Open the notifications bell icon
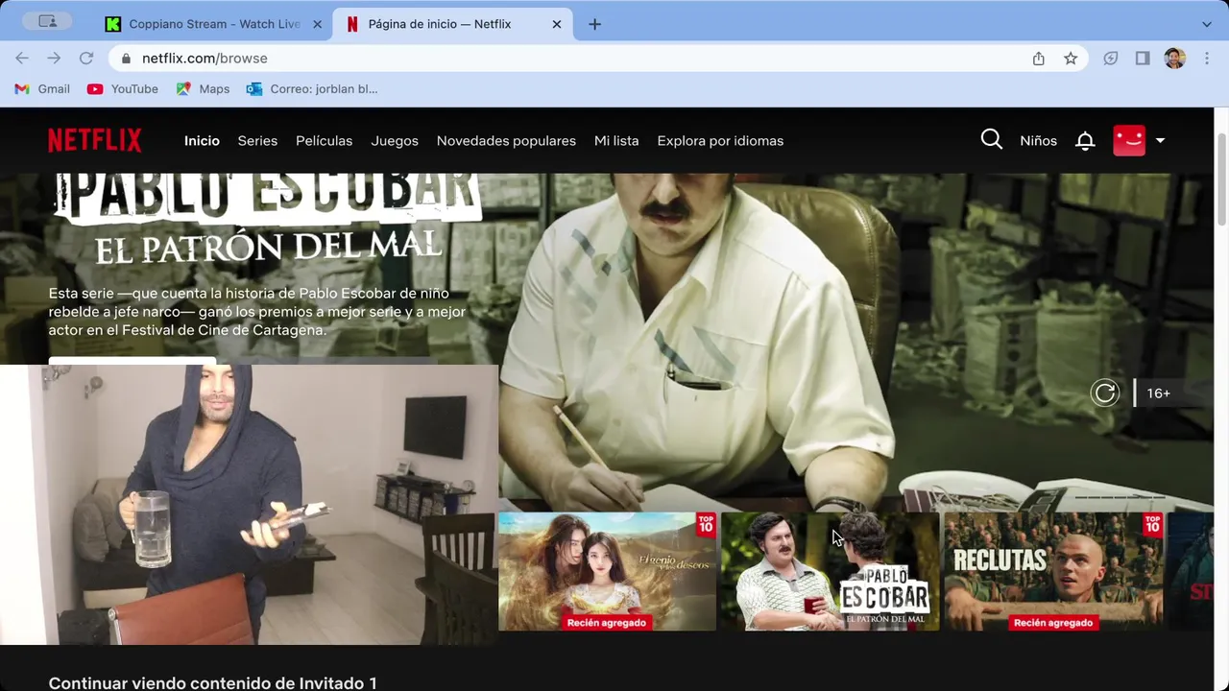This screenshot has height=691, width=1229. [1085, 141]
